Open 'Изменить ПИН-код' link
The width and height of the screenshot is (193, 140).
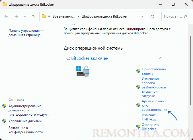[x=149, y=117]
